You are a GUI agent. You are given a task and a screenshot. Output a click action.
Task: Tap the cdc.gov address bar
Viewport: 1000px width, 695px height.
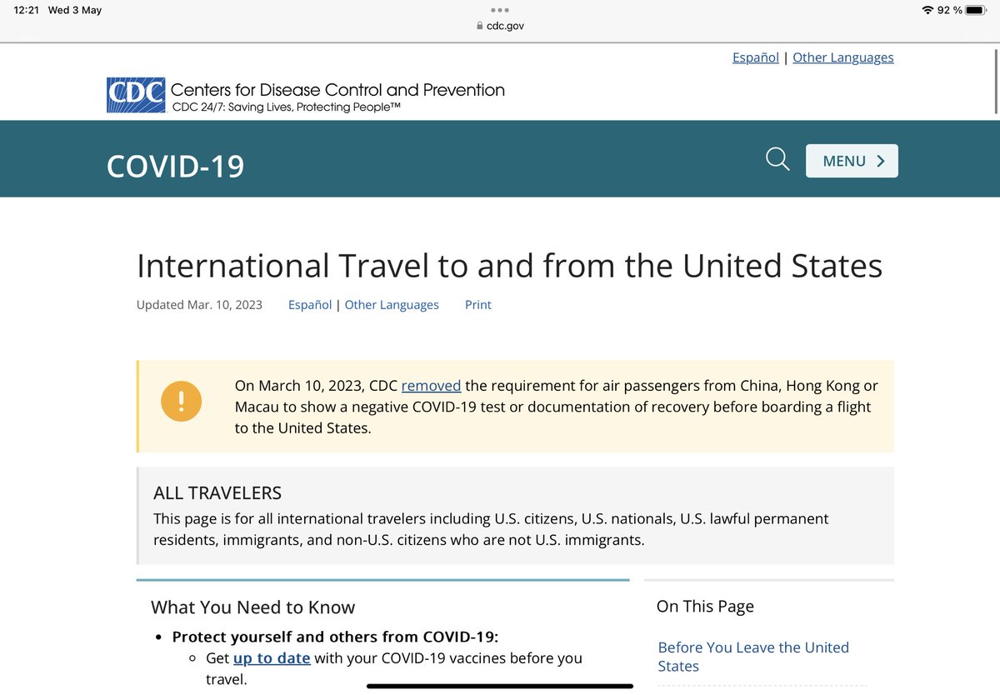[x=500, y=26]
